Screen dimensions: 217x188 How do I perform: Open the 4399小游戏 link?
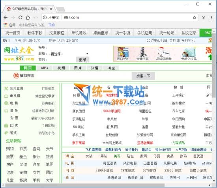click(104, 170)
